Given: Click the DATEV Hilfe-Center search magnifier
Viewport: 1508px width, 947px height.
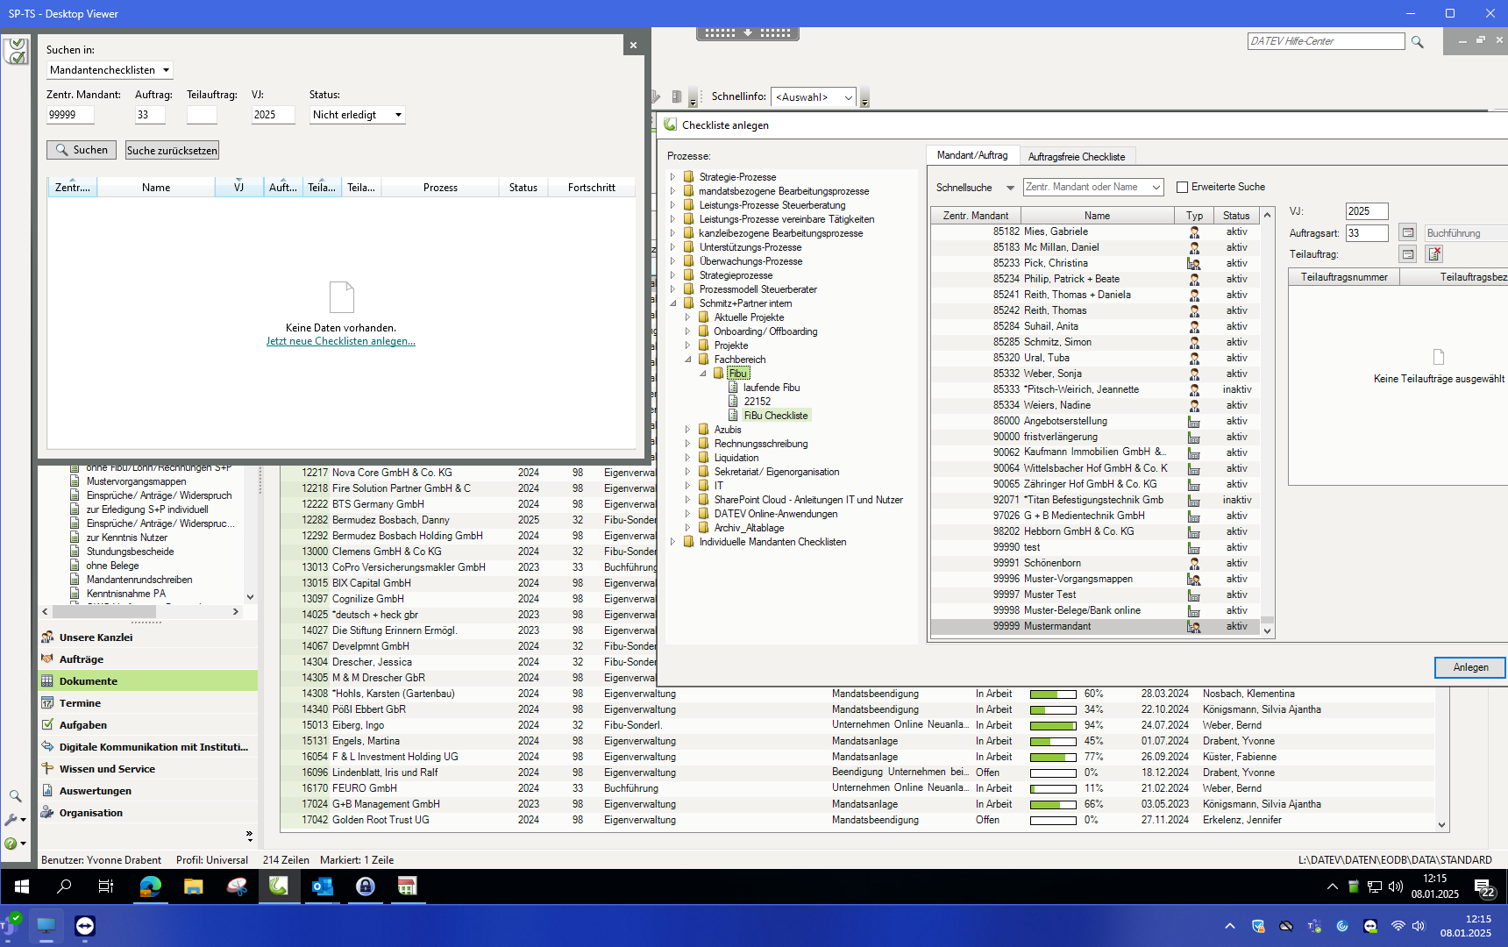Looking at the screenshot, I should tap(1417, 42).
